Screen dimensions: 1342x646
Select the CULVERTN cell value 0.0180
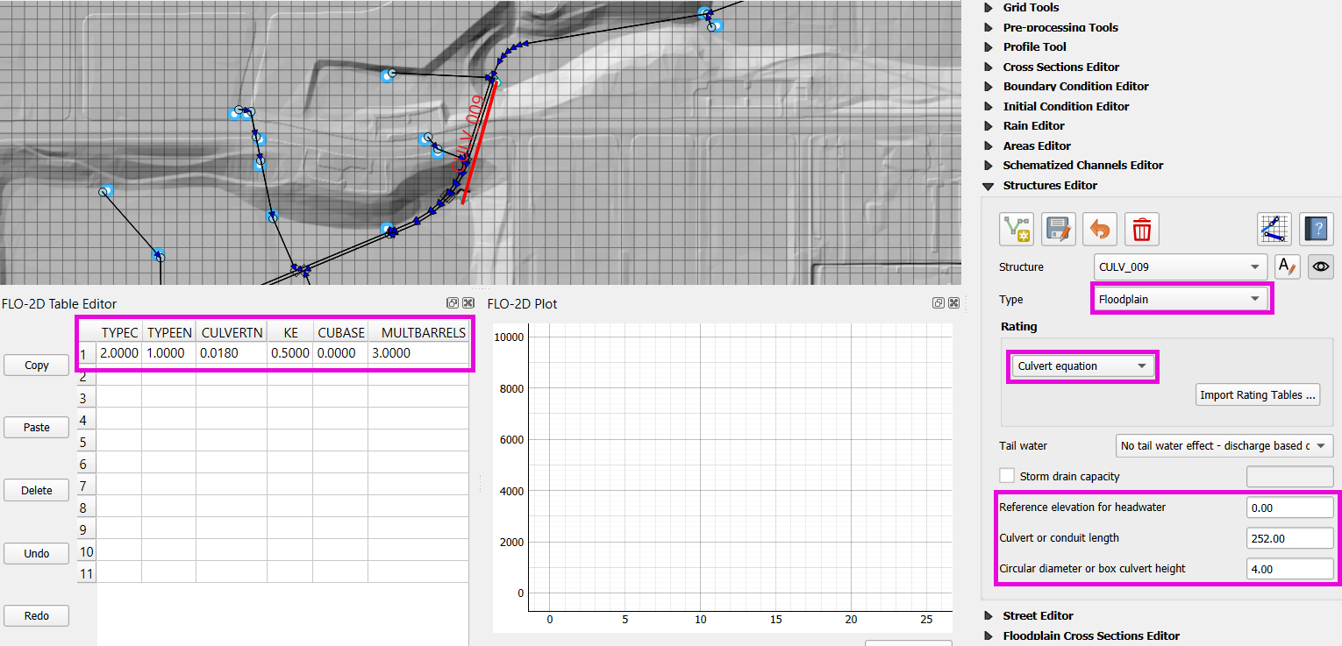(231, 353)
